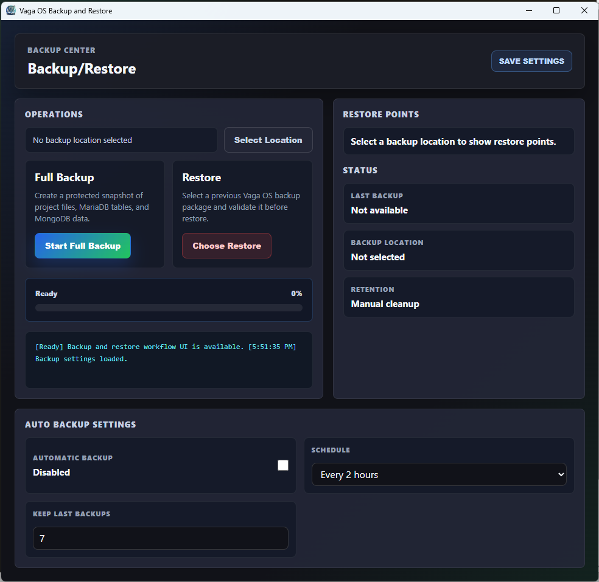Click the AUTO BACKUP SETTINGS section header
Screen dimensions: 599x582
point(80,424)
